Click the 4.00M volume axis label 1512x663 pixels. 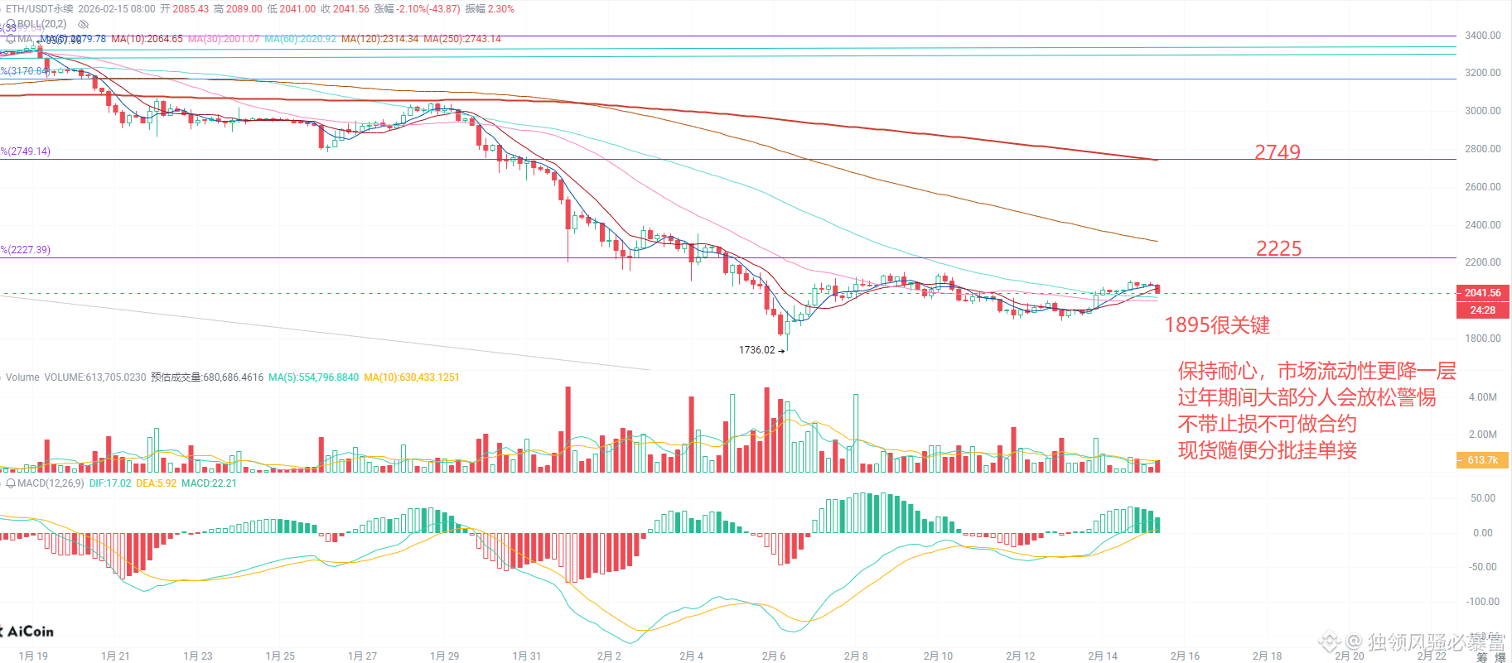(x=1483, y=397)
